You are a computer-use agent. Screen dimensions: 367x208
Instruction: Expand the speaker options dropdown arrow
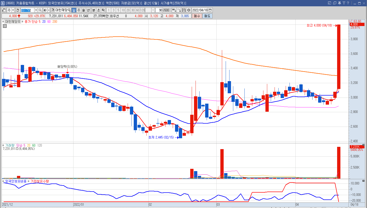(x=48, y=10)
